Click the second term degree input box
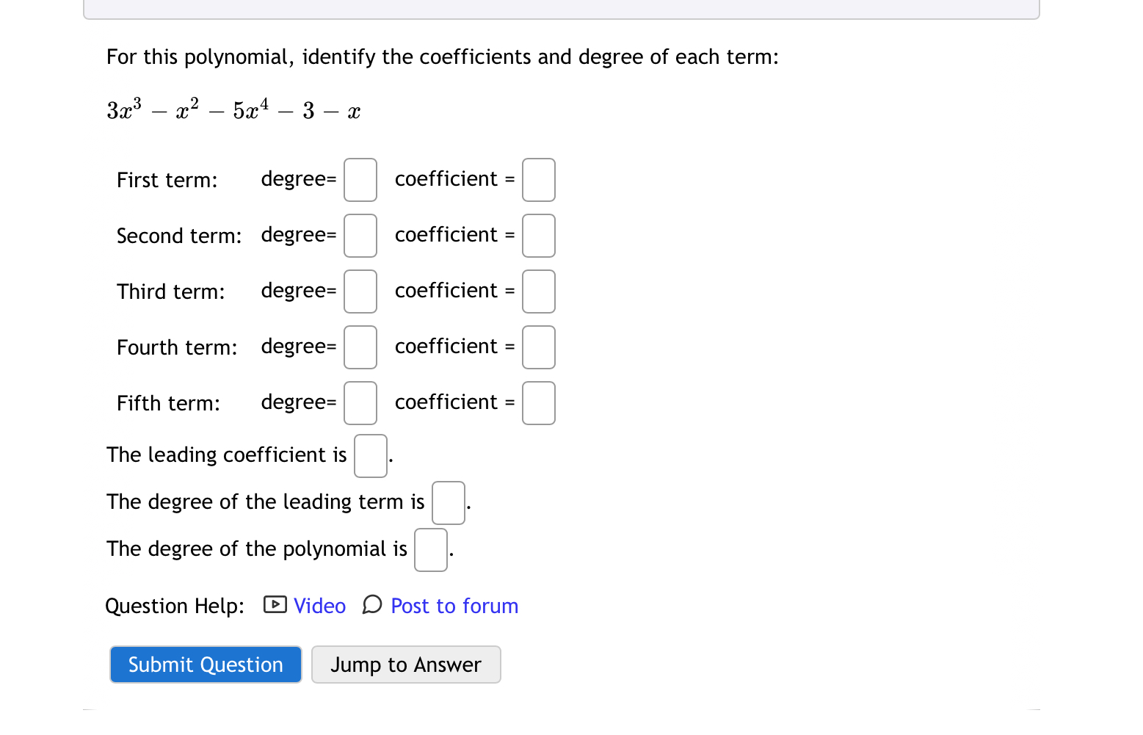The image size is (1143, 735). [x=360, y=235]
